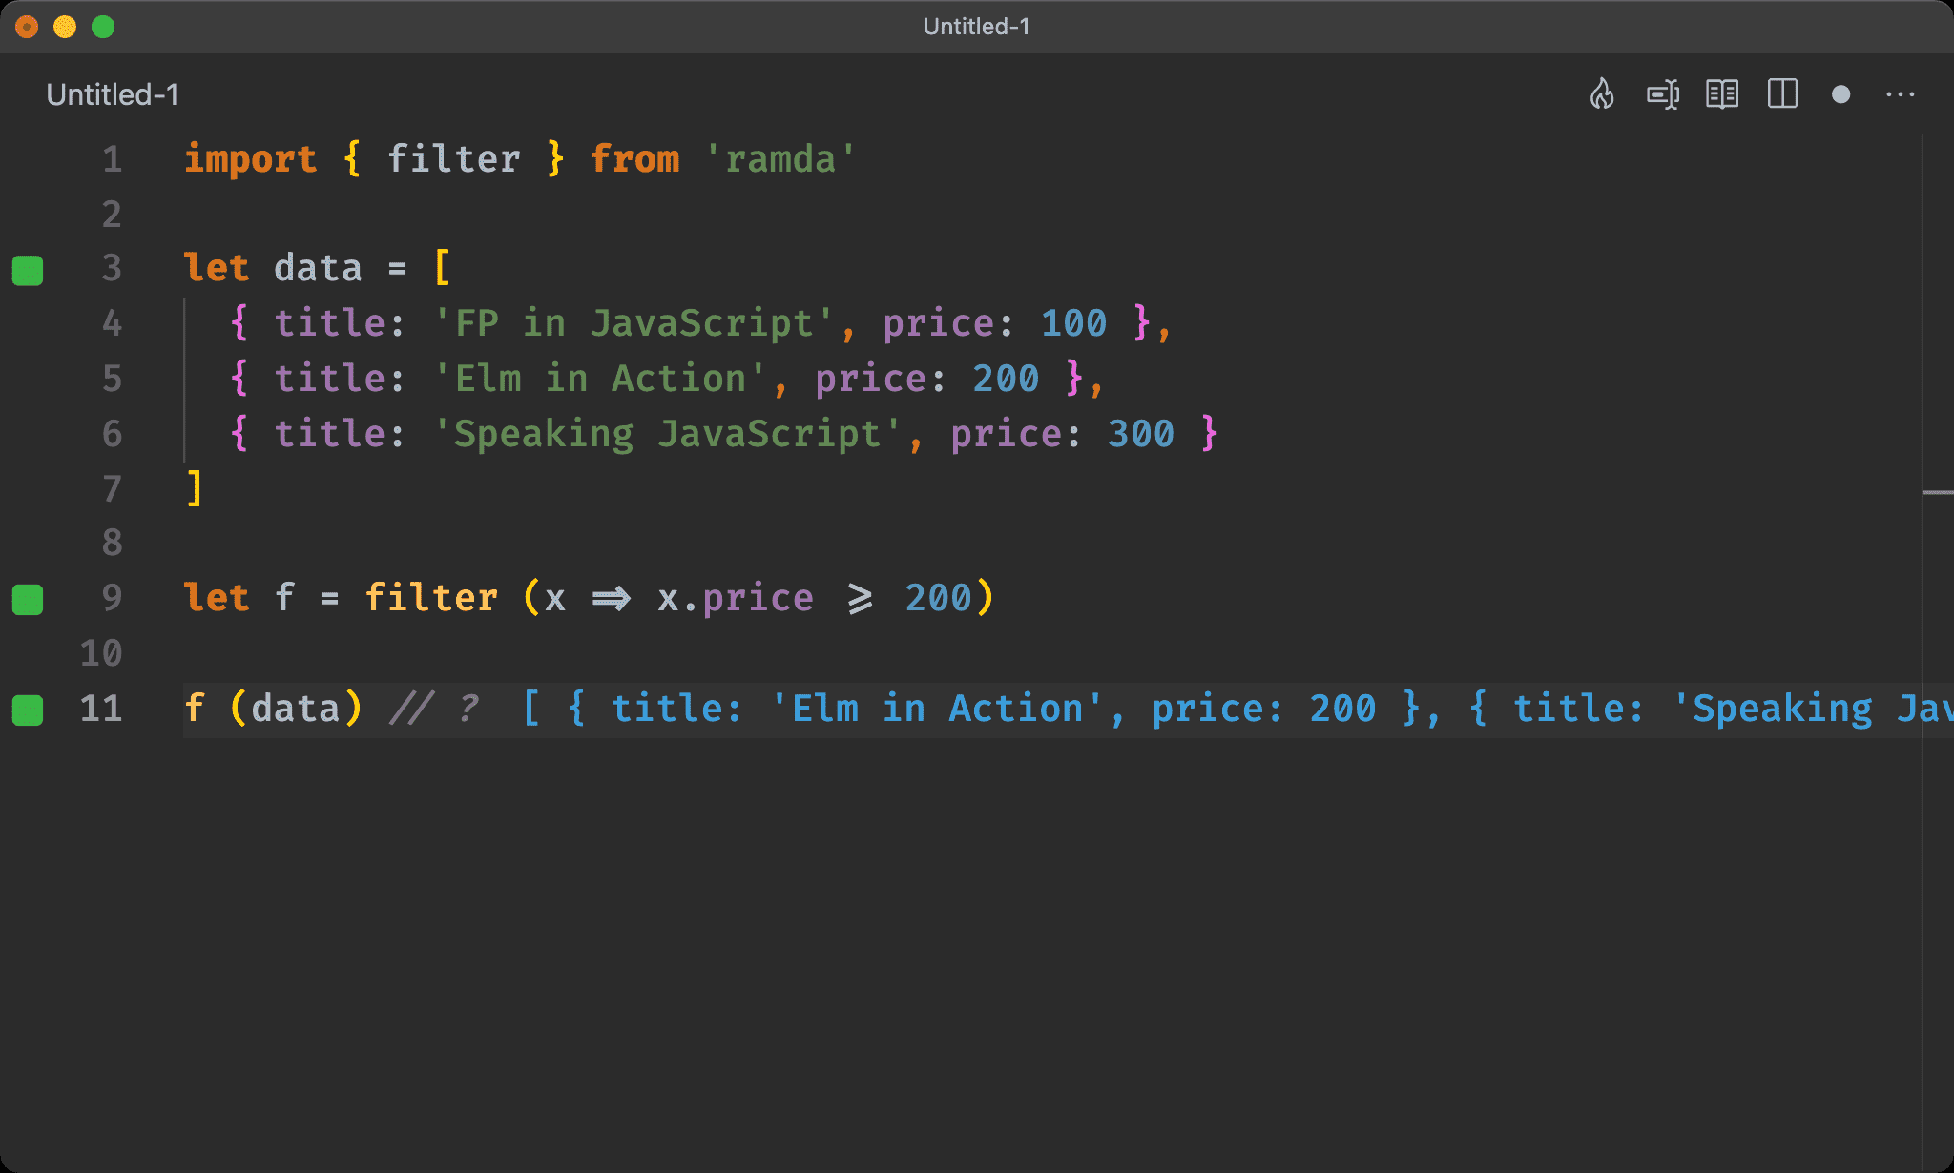This screenshot has width=1954, height=1173.
Task: Click the green coverage marker on line 3
Action: pyautogui.click(x=28, y=271)
